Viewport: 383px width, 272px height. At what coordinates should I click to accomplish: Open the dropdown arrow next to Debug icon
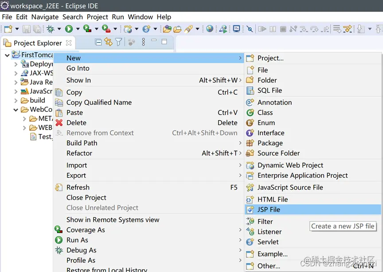59,29
